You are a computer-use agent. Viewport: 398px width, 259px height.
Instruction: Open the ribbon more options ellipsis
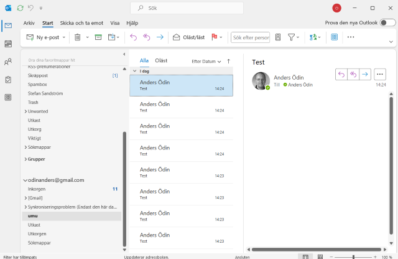[351, 37]
